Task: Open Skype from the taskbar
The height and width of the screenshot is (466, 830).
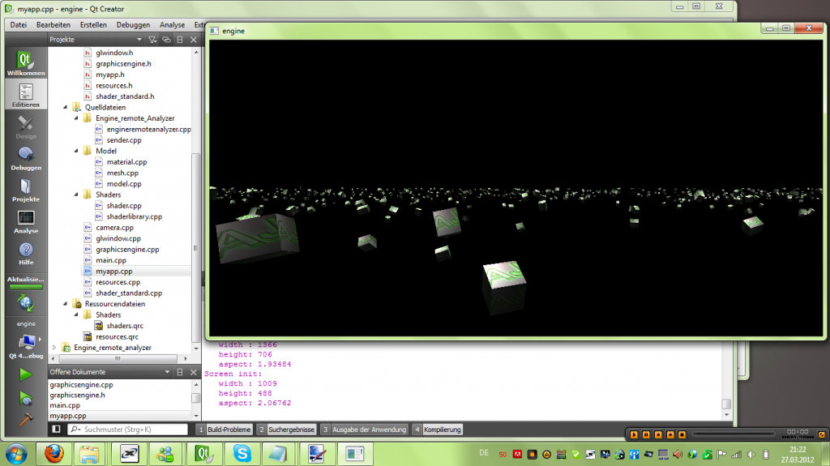Action: pyautogui.click(x=242, y=454)
